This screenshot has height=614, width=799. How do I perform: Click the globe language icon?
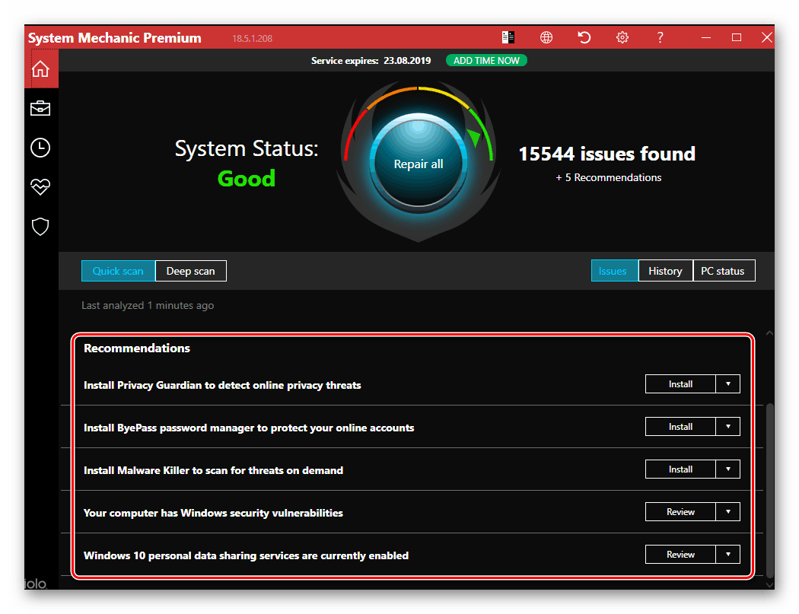pyautogui.click(x=546, y=37)
